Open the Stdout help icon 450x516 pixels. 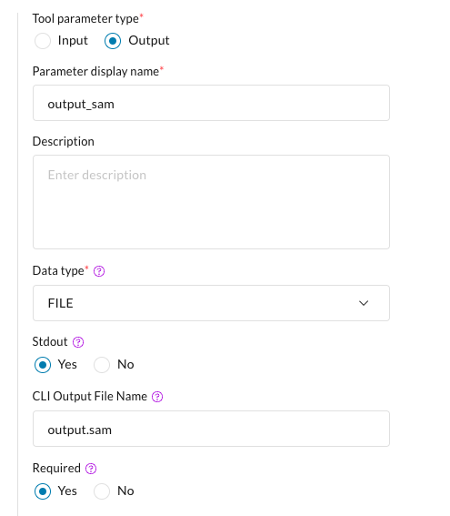pyautogui.click(x=78, y=342)
